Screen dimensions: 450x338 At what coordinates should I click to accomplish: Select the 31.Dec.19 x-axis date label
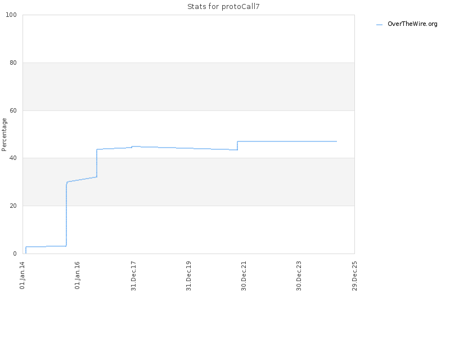188,276
